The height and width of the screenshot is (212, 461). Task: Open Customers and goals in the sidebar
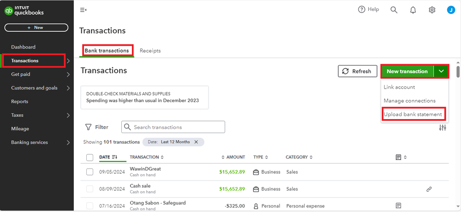[x=34, y=88]
